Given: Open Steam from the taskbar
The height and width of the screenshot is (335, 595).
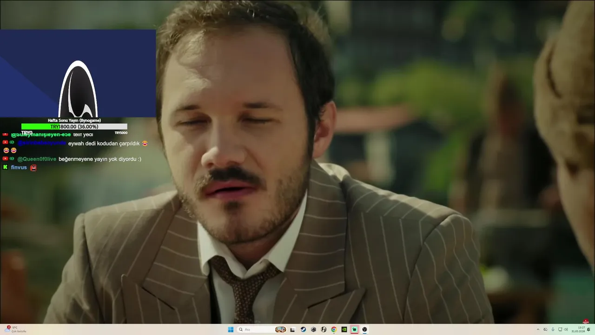Looking at the screenshot, I should coord(303,329).
